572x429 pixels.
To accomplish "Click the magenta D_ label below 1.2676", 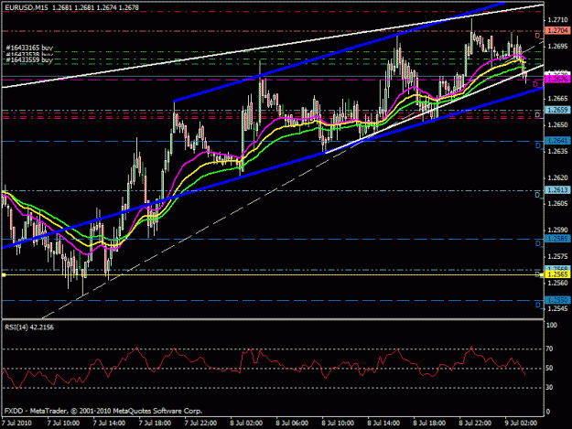I will (x=538, y=84).
